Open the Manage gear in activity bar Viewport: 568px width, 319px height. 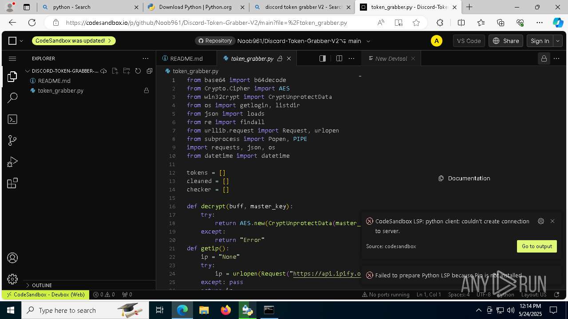tap(12, 279)
